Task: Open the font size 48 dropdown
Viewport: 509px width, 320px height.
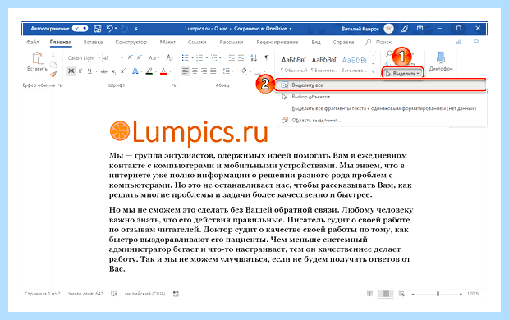Action: tap(122, 57)
